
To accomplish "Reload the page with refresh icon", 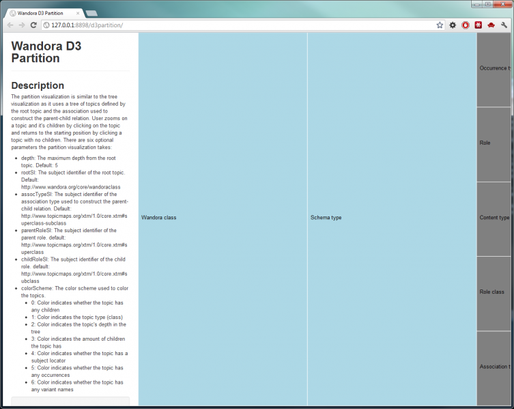I will pos(33,25).
